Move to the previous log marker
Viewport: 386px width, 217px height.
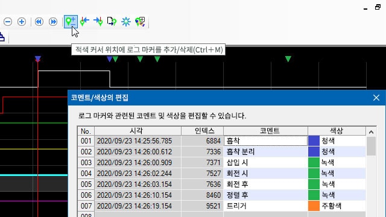coord(84,22)
